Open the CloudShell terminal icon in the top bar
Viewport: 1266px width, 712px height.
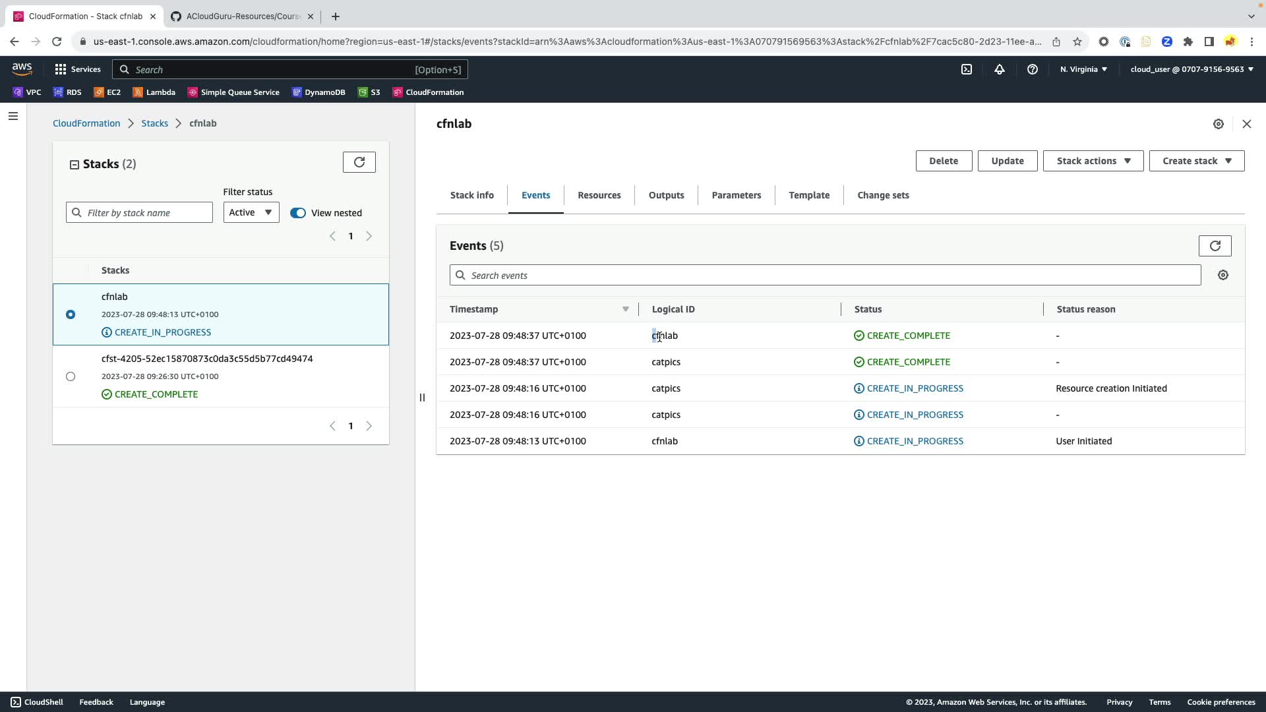click(967, 69)
